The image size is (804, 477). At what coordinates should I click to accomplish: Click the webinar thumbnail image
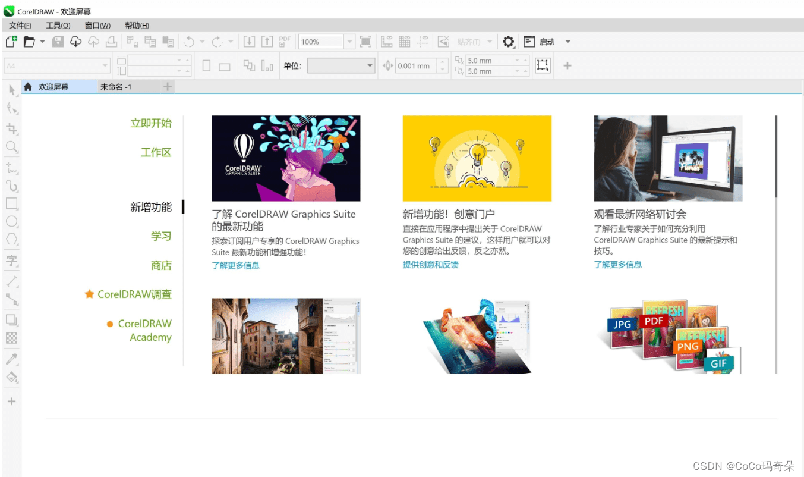click(668, 158)
